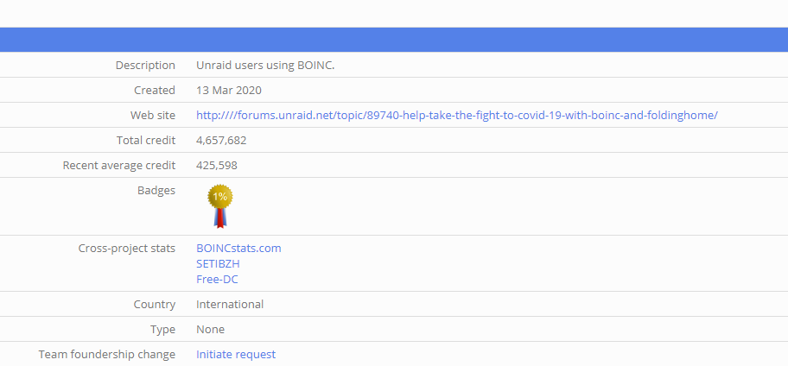This screenshot has height=366, width=788.
Task: Click the 'Cross-project stats' label
Action: [127, 248]
